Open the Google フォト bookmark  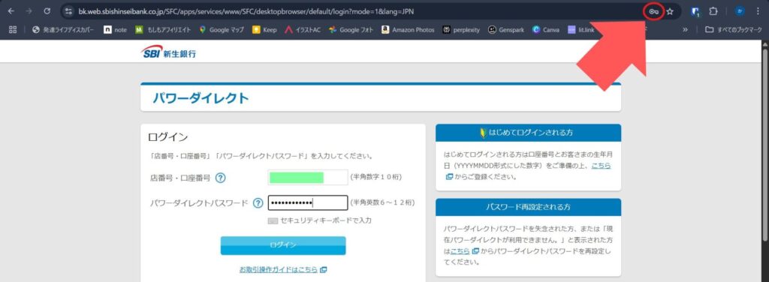[351, 30]
